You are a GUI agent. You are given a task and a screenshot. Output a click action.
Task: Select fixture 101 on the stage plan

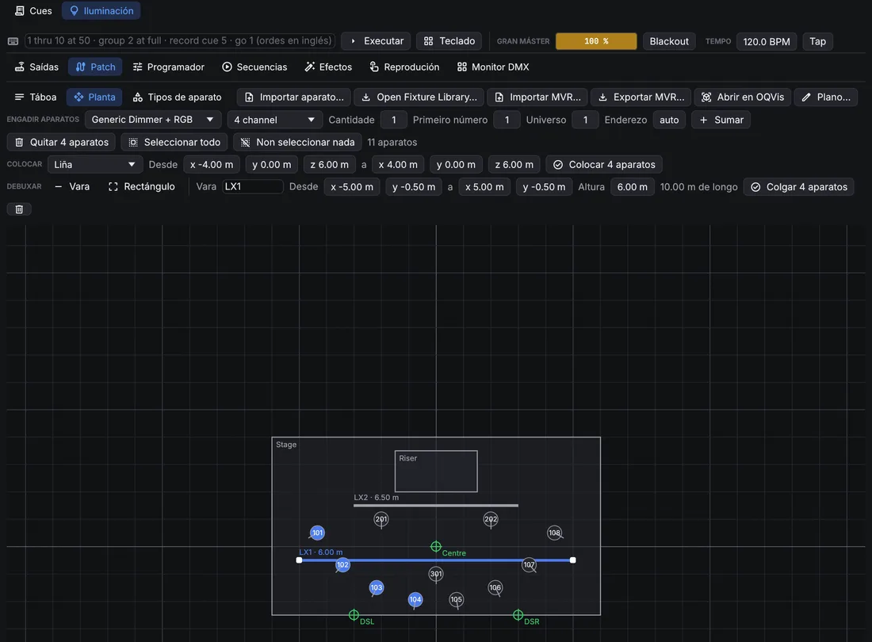317,533
